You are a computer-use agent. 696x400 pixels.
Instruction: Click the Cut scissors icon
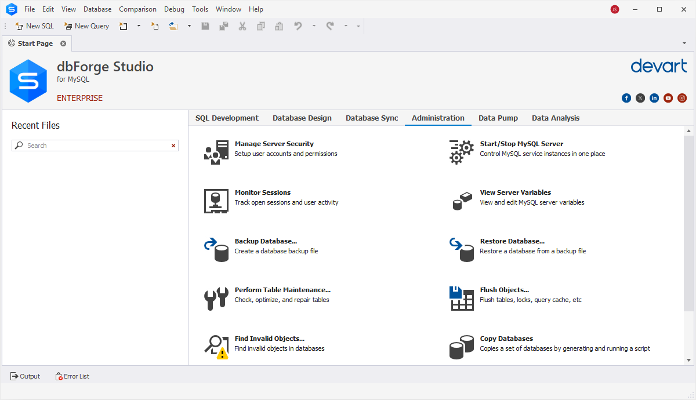pyautogui.click(x=242, y=26)
